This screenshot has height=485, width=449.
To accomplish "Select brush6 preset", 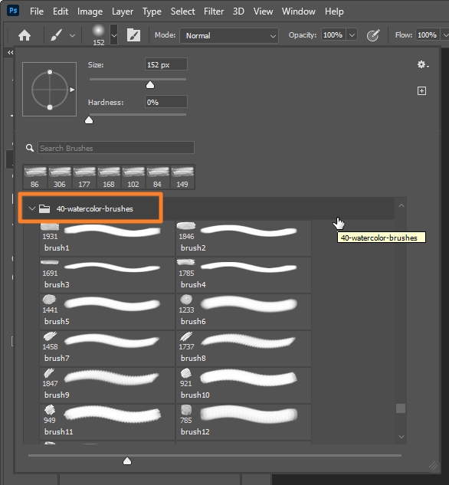I will [x=244, y=312].
